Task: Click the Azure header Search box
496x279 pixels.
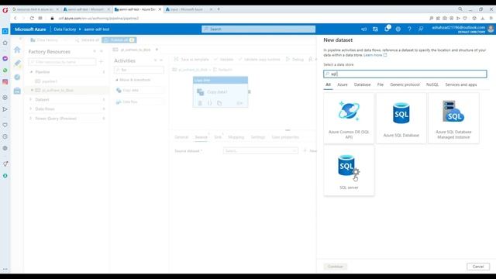Action: pos(258,29)
